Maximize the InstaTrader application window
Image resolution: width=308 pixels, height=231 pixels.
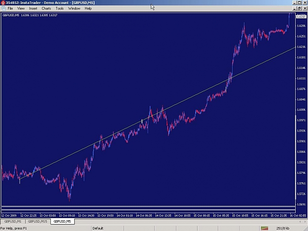[299, 3]
